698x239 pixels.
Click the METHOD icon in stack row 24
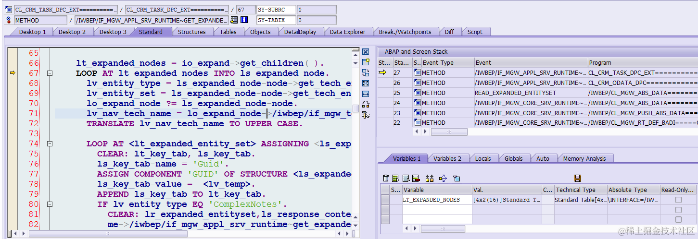point(418,103)
